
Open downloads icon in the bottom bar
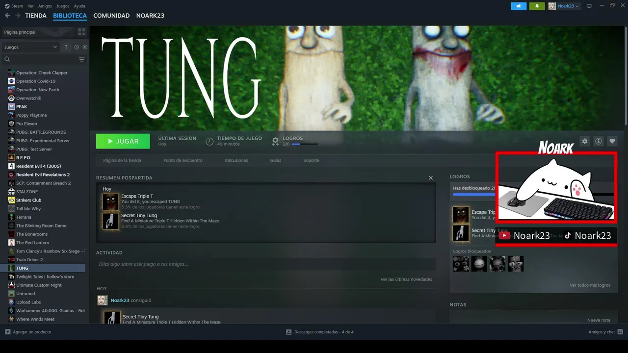(x=289, y=332)
